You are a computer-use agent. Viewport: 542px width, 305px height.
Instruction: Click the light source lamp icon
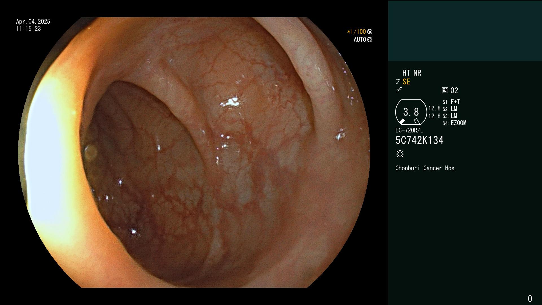point(400,154)
